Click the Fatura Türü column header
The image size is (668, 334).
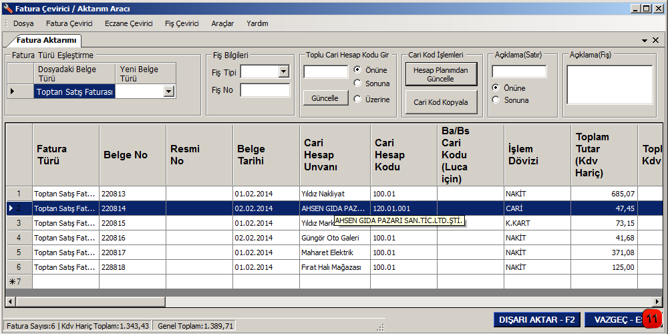pyautogui.click(x=66, y=155)
